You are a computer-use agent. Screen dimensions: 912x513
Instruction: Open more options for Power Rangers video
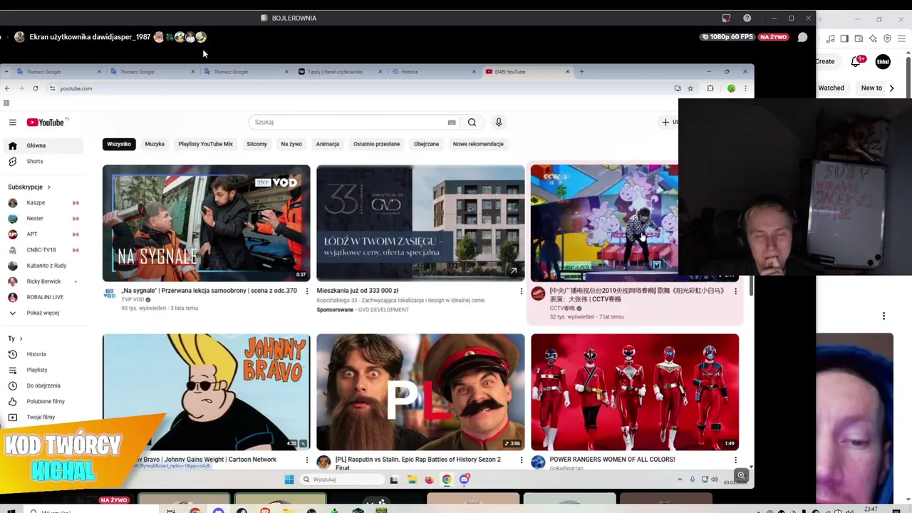(x=735, y=460)
